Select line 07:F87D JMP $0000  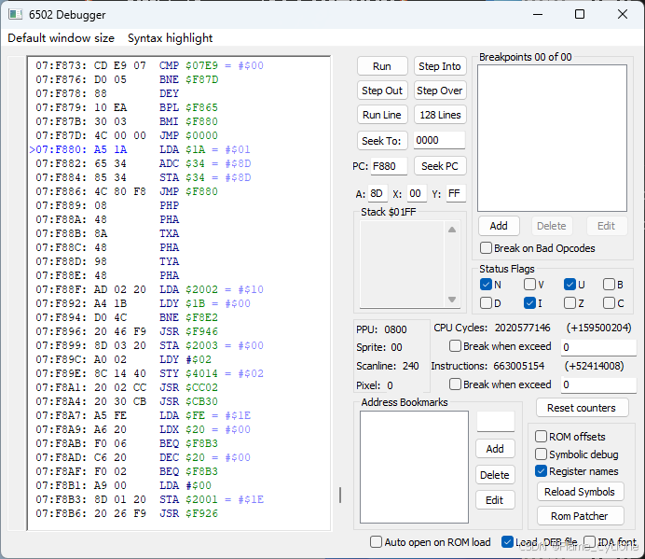tap(127, 135)
